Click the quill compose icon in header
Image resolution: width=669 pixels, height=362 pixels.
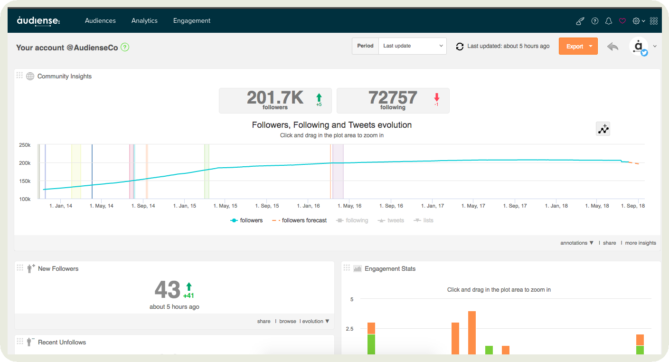pyautogui.click(x=580, y=21)
